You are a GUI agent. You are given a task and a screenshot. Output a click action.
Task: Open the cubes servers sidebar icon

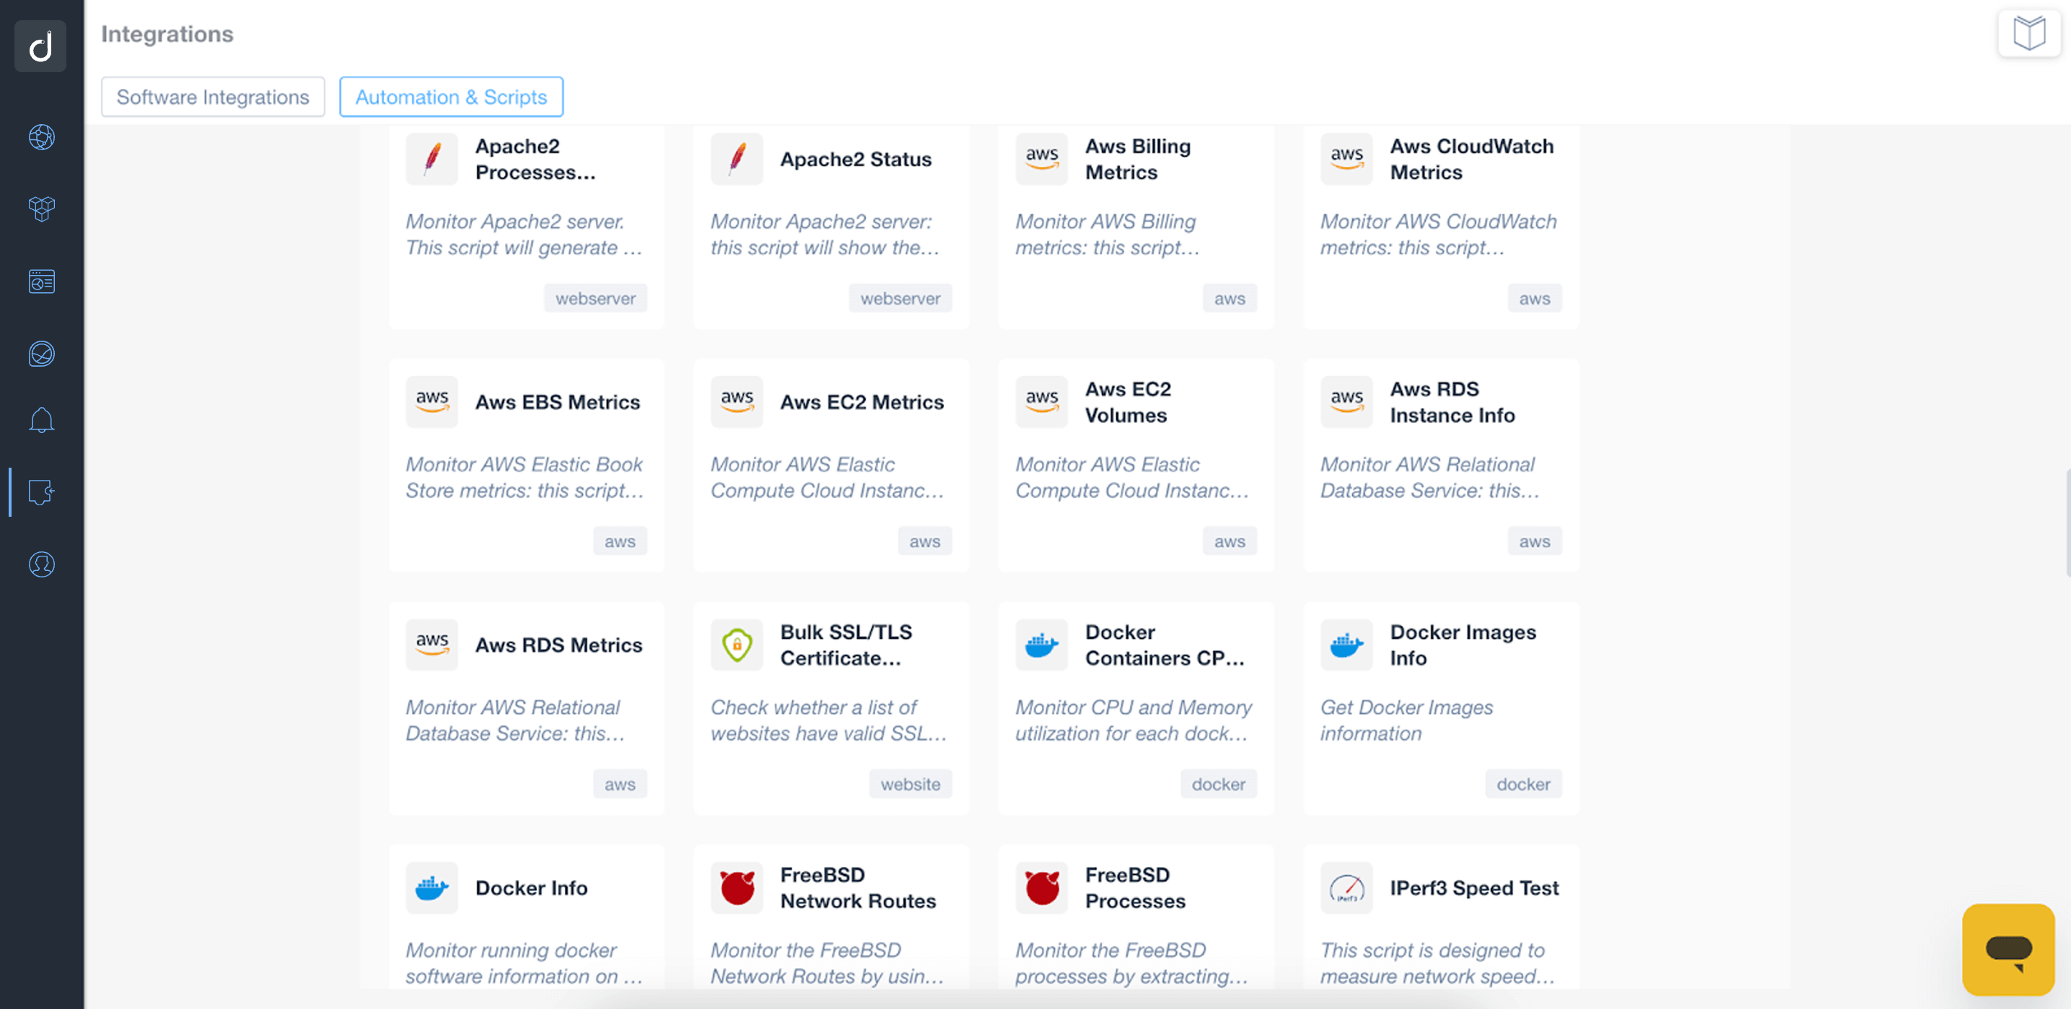pos(42,209)
